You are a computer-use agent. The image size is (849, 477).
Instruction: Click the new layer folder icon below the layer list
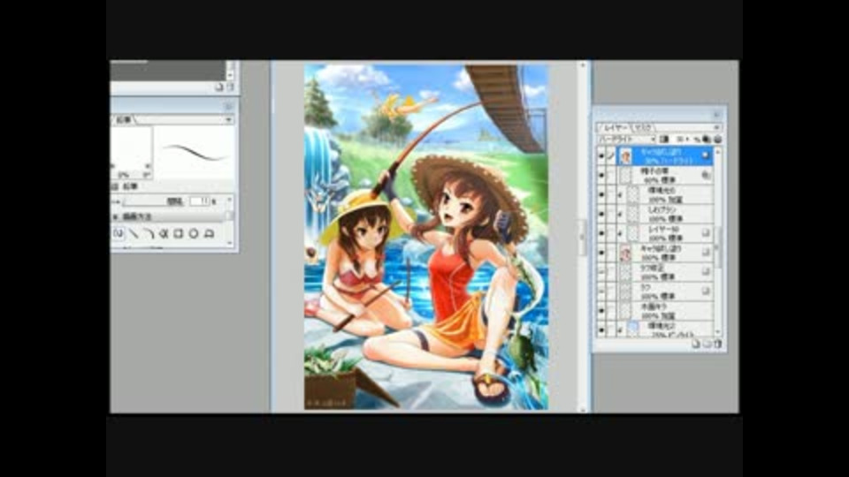(707, 344)
